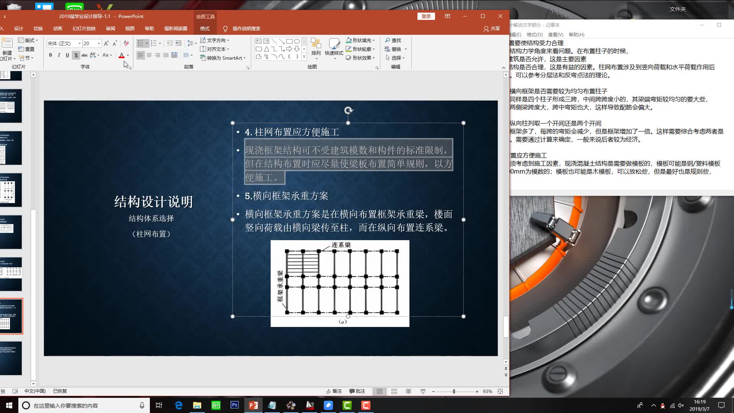Click the Share button
This screenshot has height=413, width=734.
(492, 29)
